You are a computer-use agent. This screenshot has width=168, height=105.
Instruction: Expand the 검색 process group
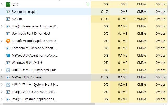click(2, 4)
